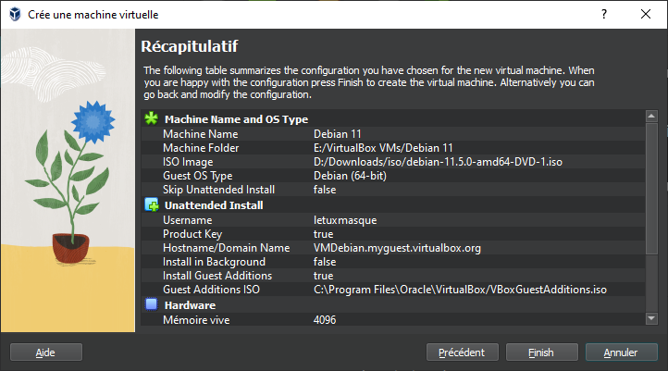Viewport: 668px width, 371px height.
Task: Click the true value of Product Key
Action: [x=323, y=234]
